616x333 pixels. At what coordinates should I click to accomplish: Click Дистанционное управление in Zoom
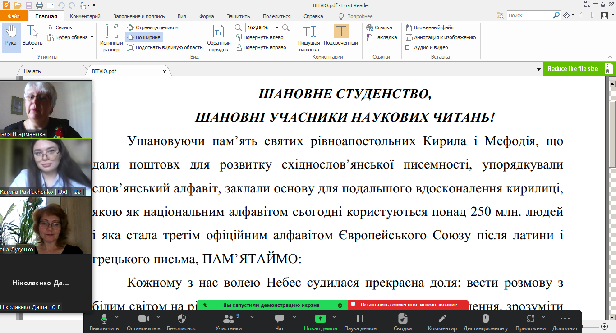[x=486, y=323]
